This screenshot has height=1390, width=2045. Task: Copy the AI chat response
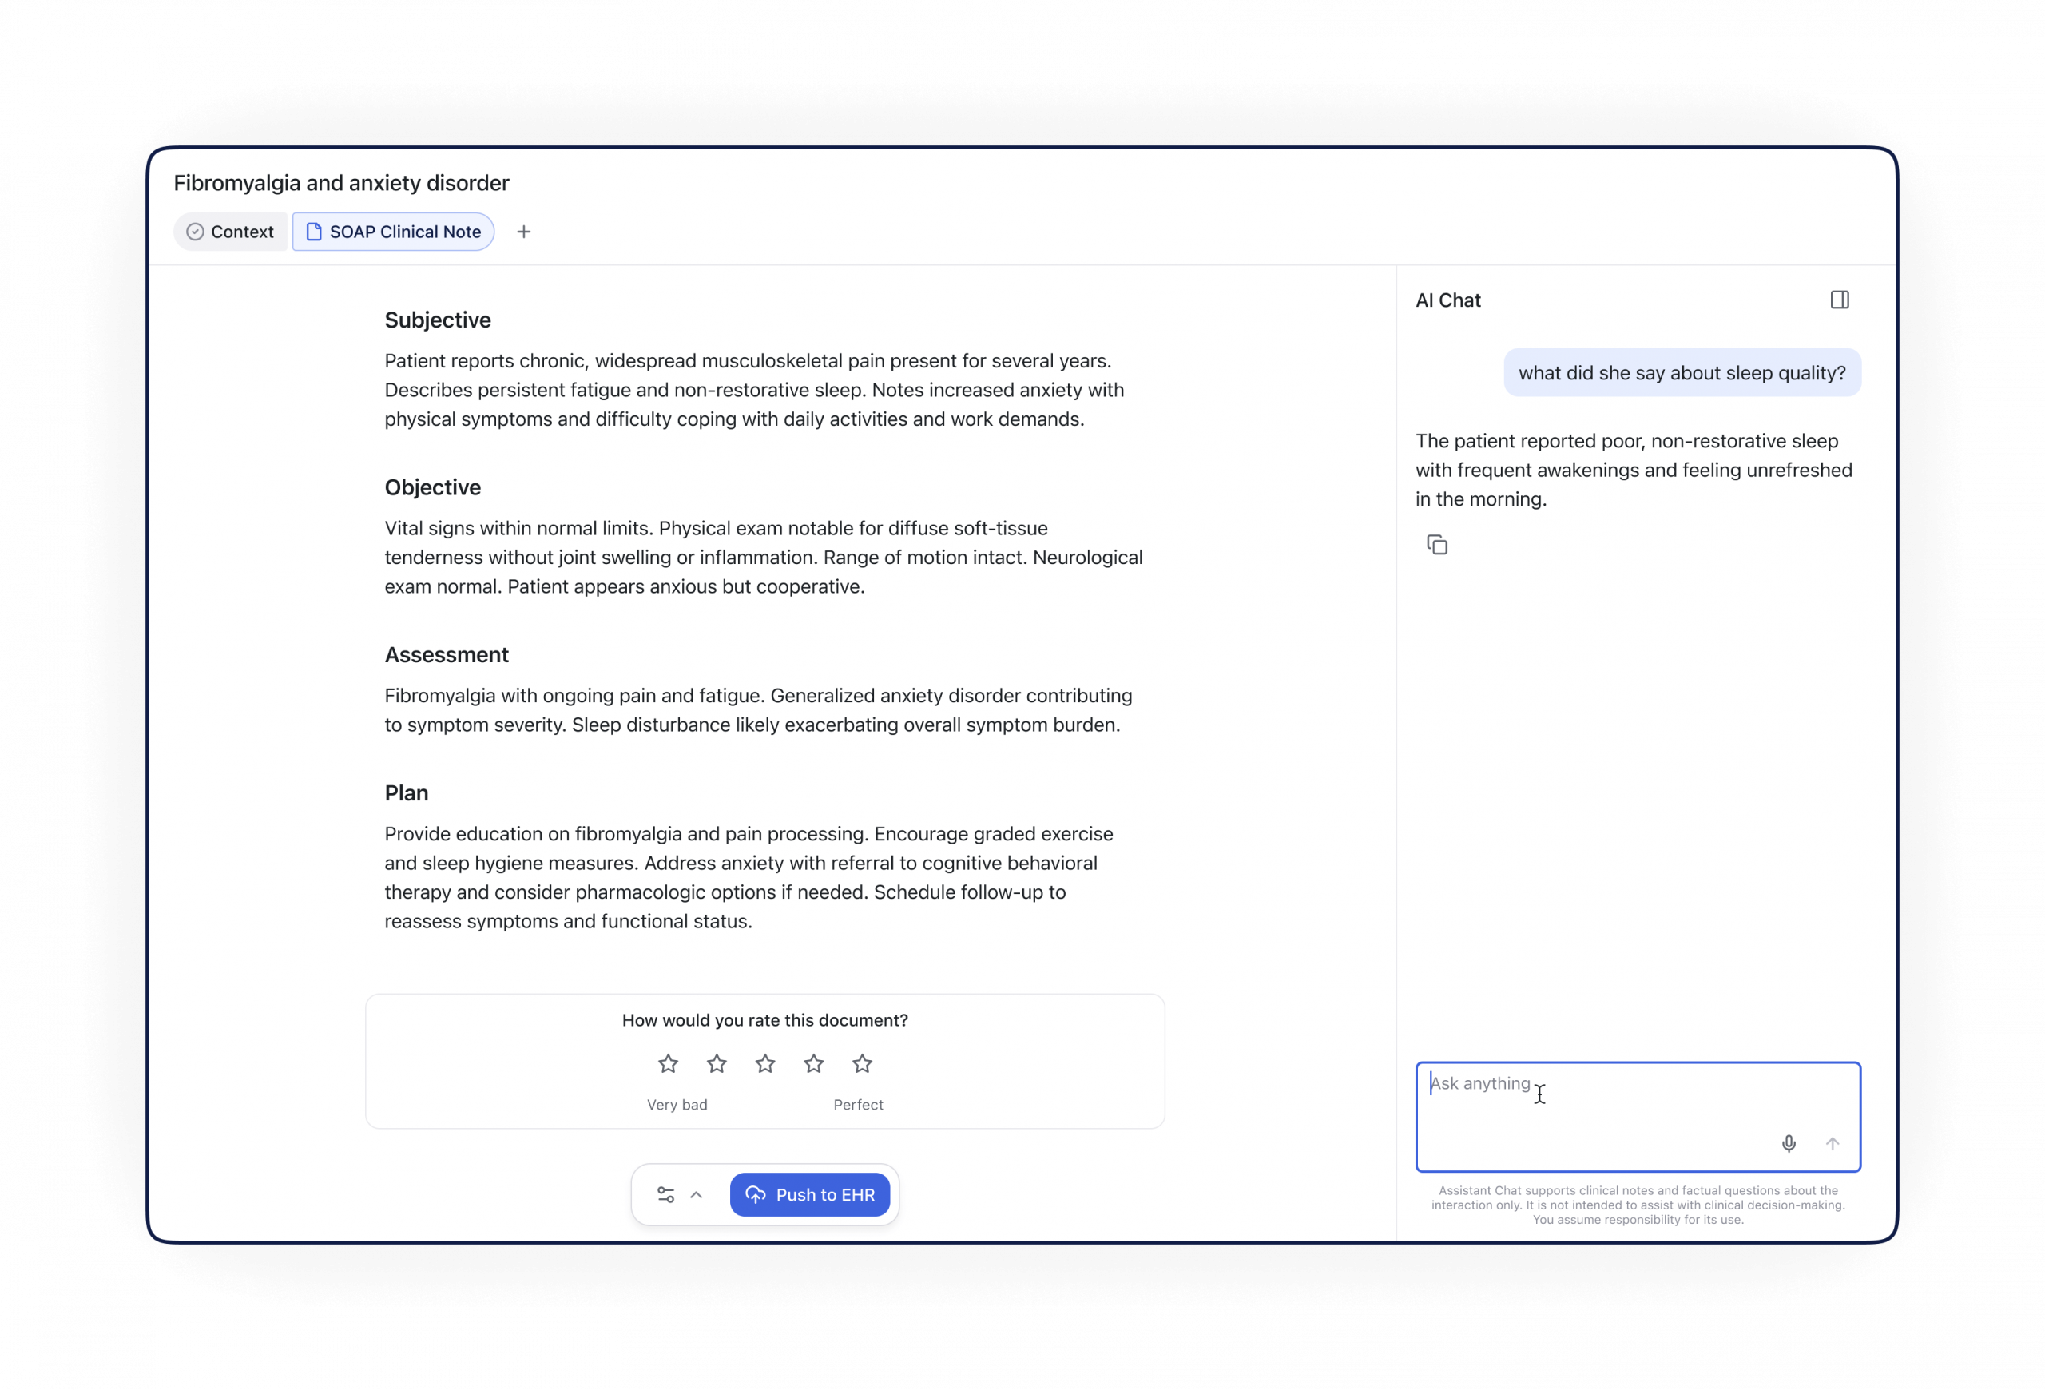pos(1437,546)
